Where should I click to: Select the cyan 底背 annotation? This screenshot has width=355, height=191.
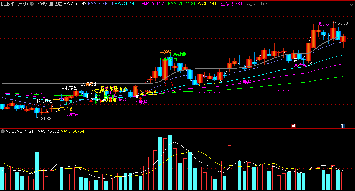tap(67, 103)
